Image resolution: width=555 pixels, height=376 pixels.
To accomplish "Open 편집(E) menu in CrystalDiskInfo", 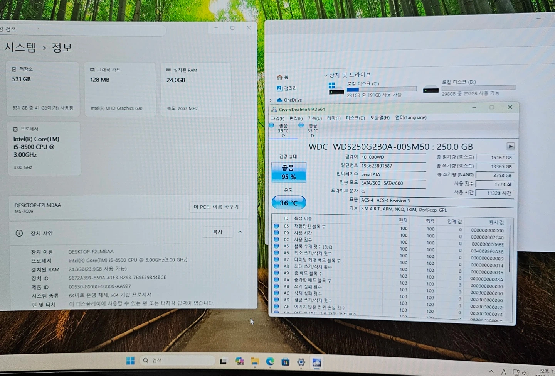I will pos(296,119).
